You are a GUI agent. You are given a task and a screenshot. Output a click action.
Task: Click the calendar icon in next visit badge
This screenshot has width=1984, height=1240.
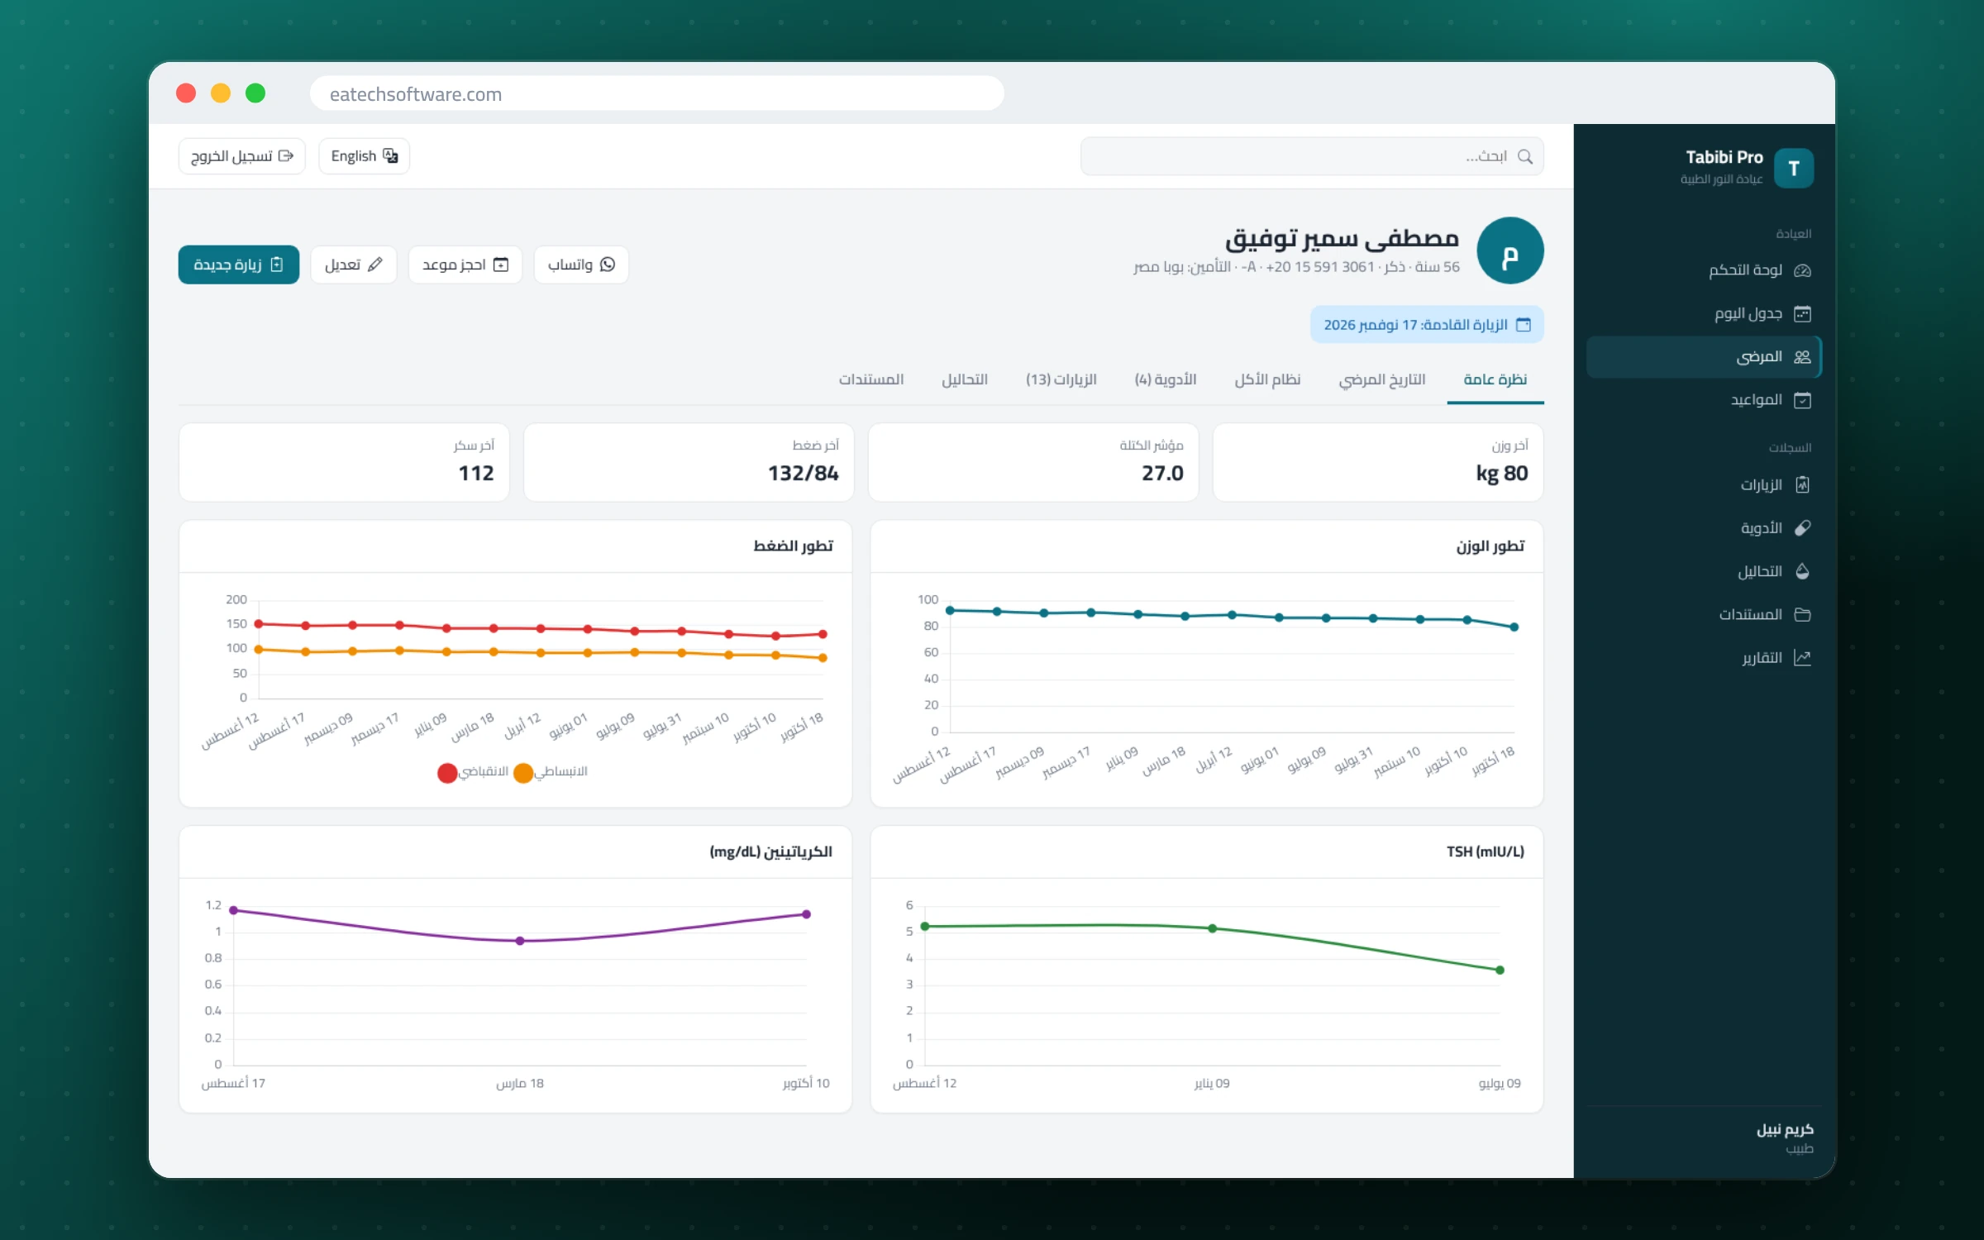(x=1523, y=325)
